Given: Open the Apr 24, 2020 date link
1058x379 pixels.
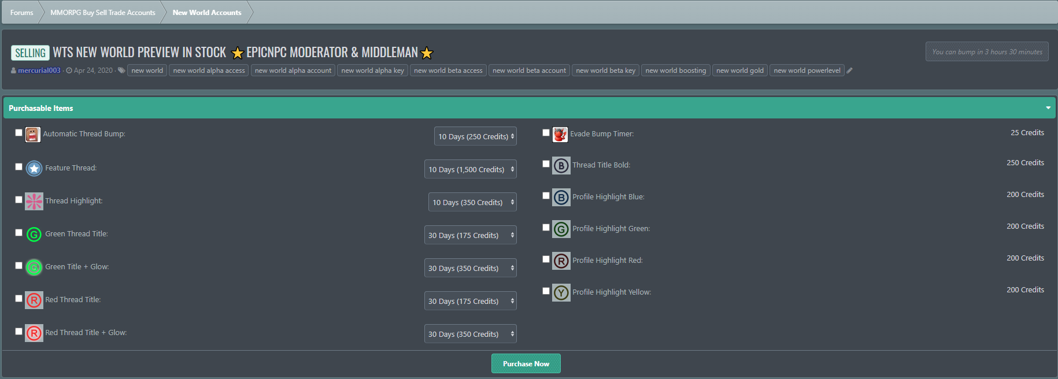Looking at the screenshot, I should click(x=93, y=70).
